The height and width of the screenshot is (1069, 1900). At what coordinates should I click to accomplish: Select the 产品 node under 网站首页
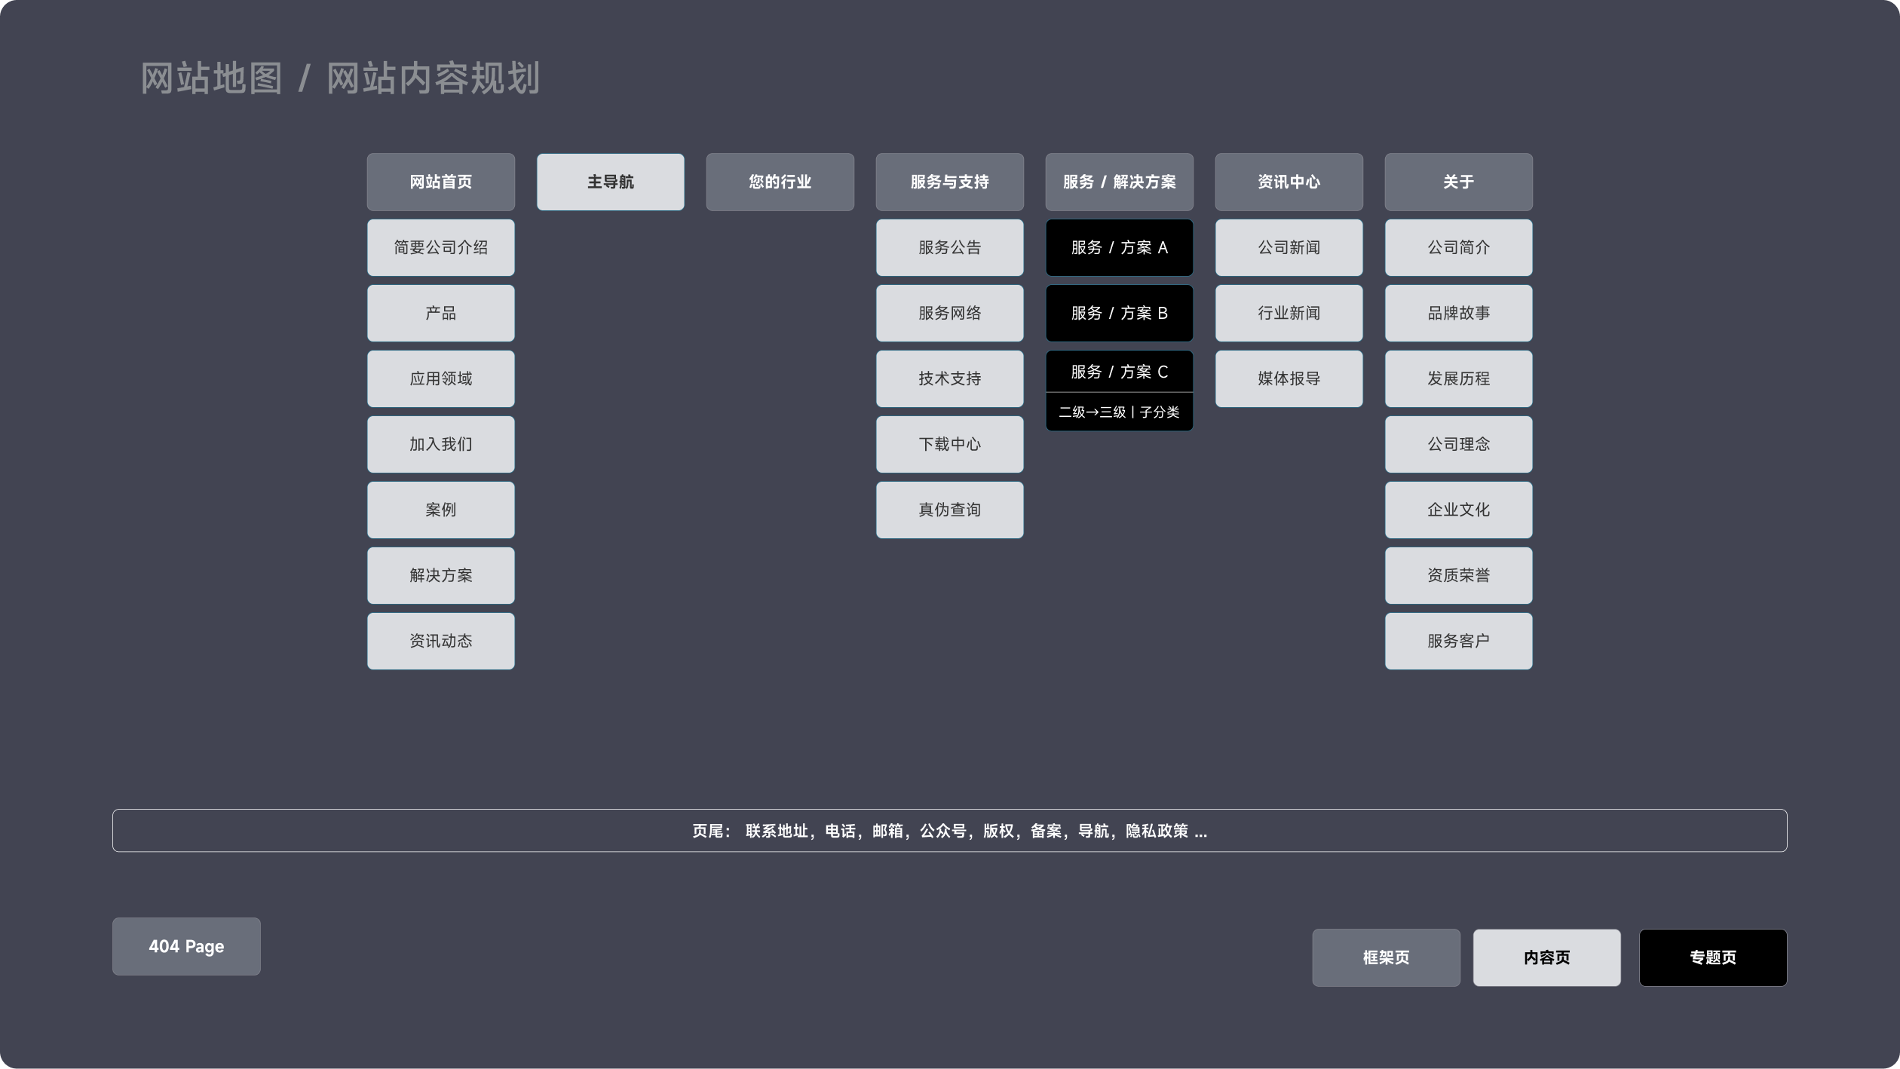[440, 313]
